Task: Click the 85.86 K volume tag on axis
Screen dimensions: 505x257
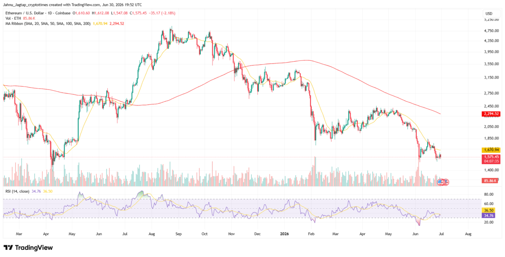Action: 490,181
